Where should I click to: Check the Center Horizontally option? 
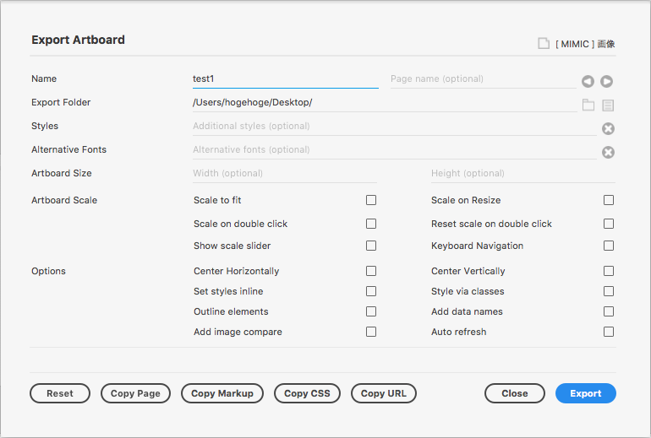(x=371, y=271)
